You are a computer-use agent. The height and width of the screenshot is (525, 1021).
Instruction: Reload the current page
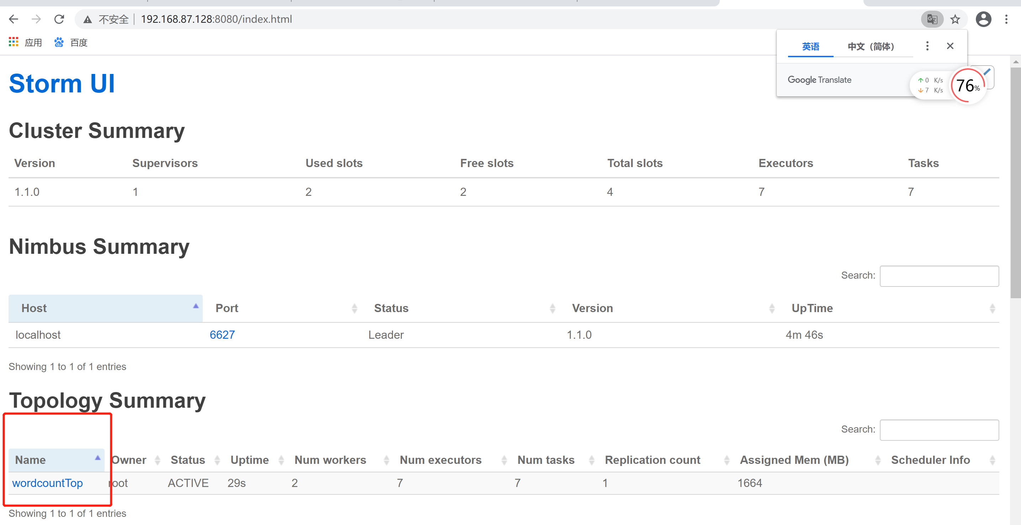pyautogui.click(x=59, y=19)
